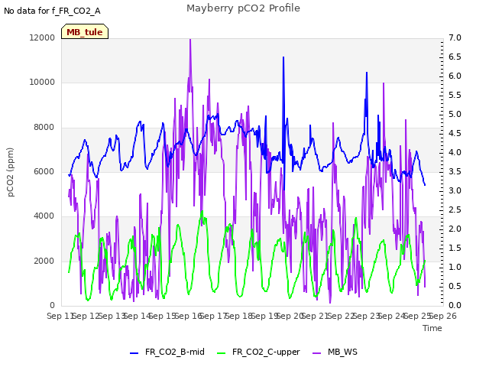Click the 7.0 right axis tick label
The width and height of the screenshot is (489, 367).
455,37
